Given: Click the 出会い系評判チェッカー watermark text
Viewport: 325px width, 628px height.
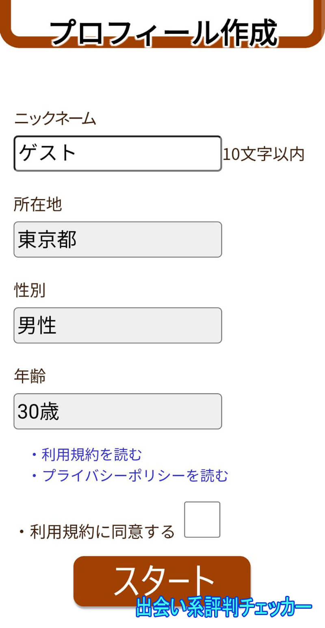Looking at the screenshot, I should point(223,608).
